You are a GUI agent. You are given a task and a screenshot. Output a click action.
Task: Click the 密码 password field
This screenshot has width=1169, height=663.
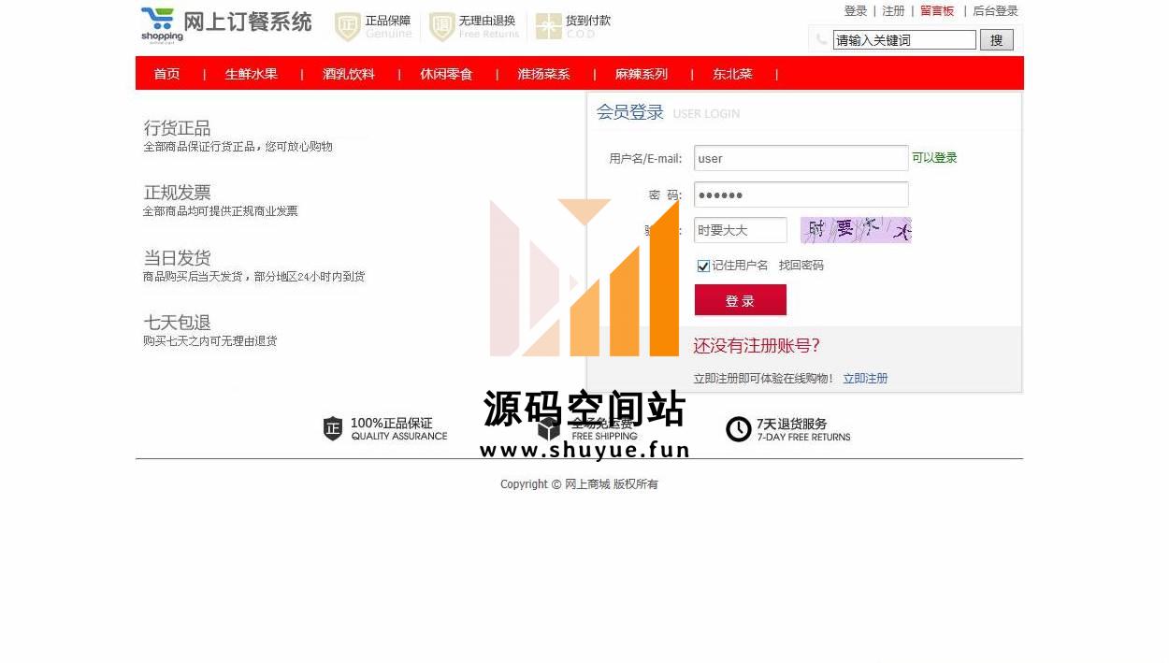801,195
